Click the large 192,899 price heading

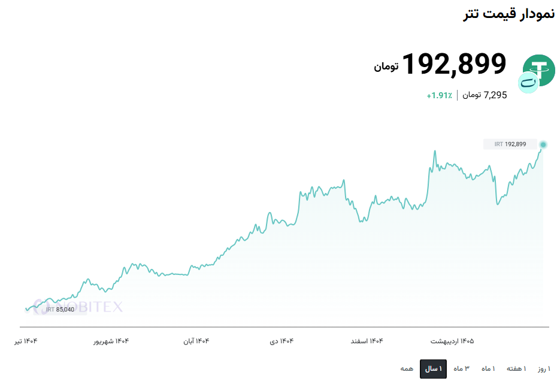click(x=454, y=64)
